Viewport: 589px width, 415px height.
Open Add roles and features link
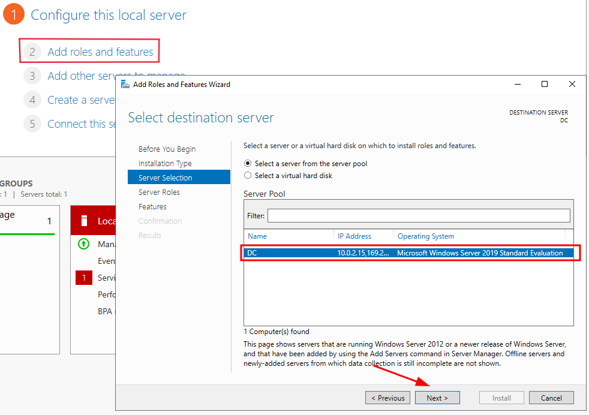[100, 52]
